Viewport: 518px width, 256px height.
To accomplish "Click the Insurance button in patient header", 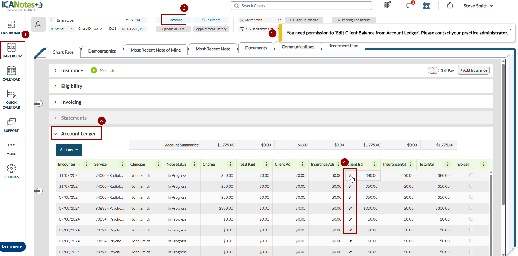I will coord(211,20).
